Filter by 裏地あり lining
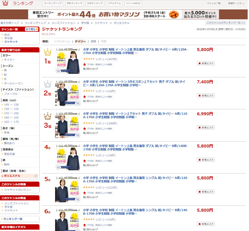 point(9,143)
